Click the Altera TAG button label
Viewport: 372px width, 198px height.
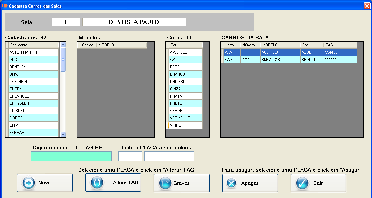(125, 182)
